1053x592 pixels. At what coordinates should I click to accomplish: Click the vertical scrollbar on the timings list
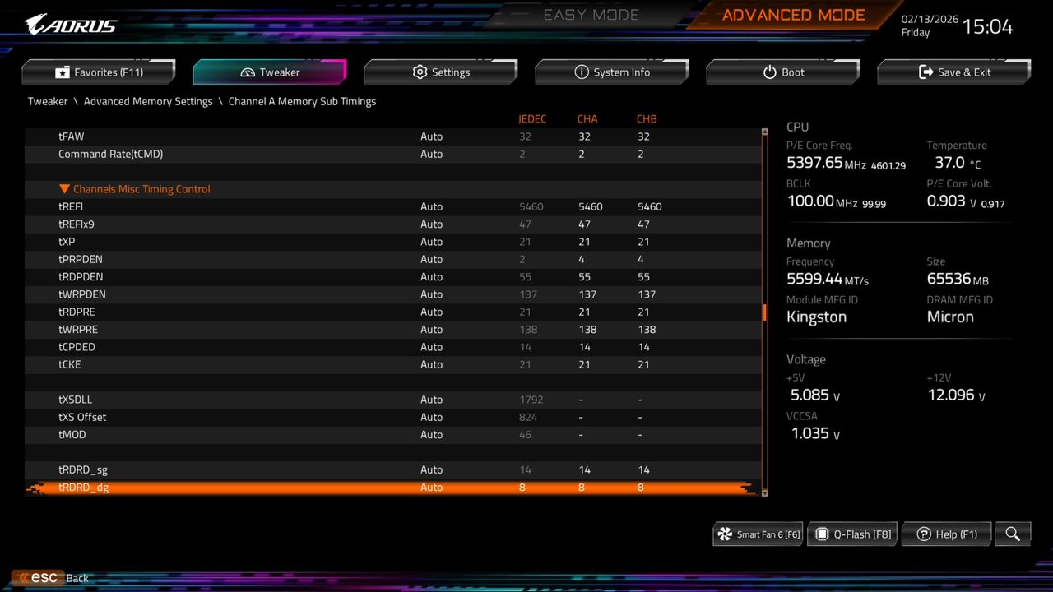pyautogui.click(x=763, y=312)
